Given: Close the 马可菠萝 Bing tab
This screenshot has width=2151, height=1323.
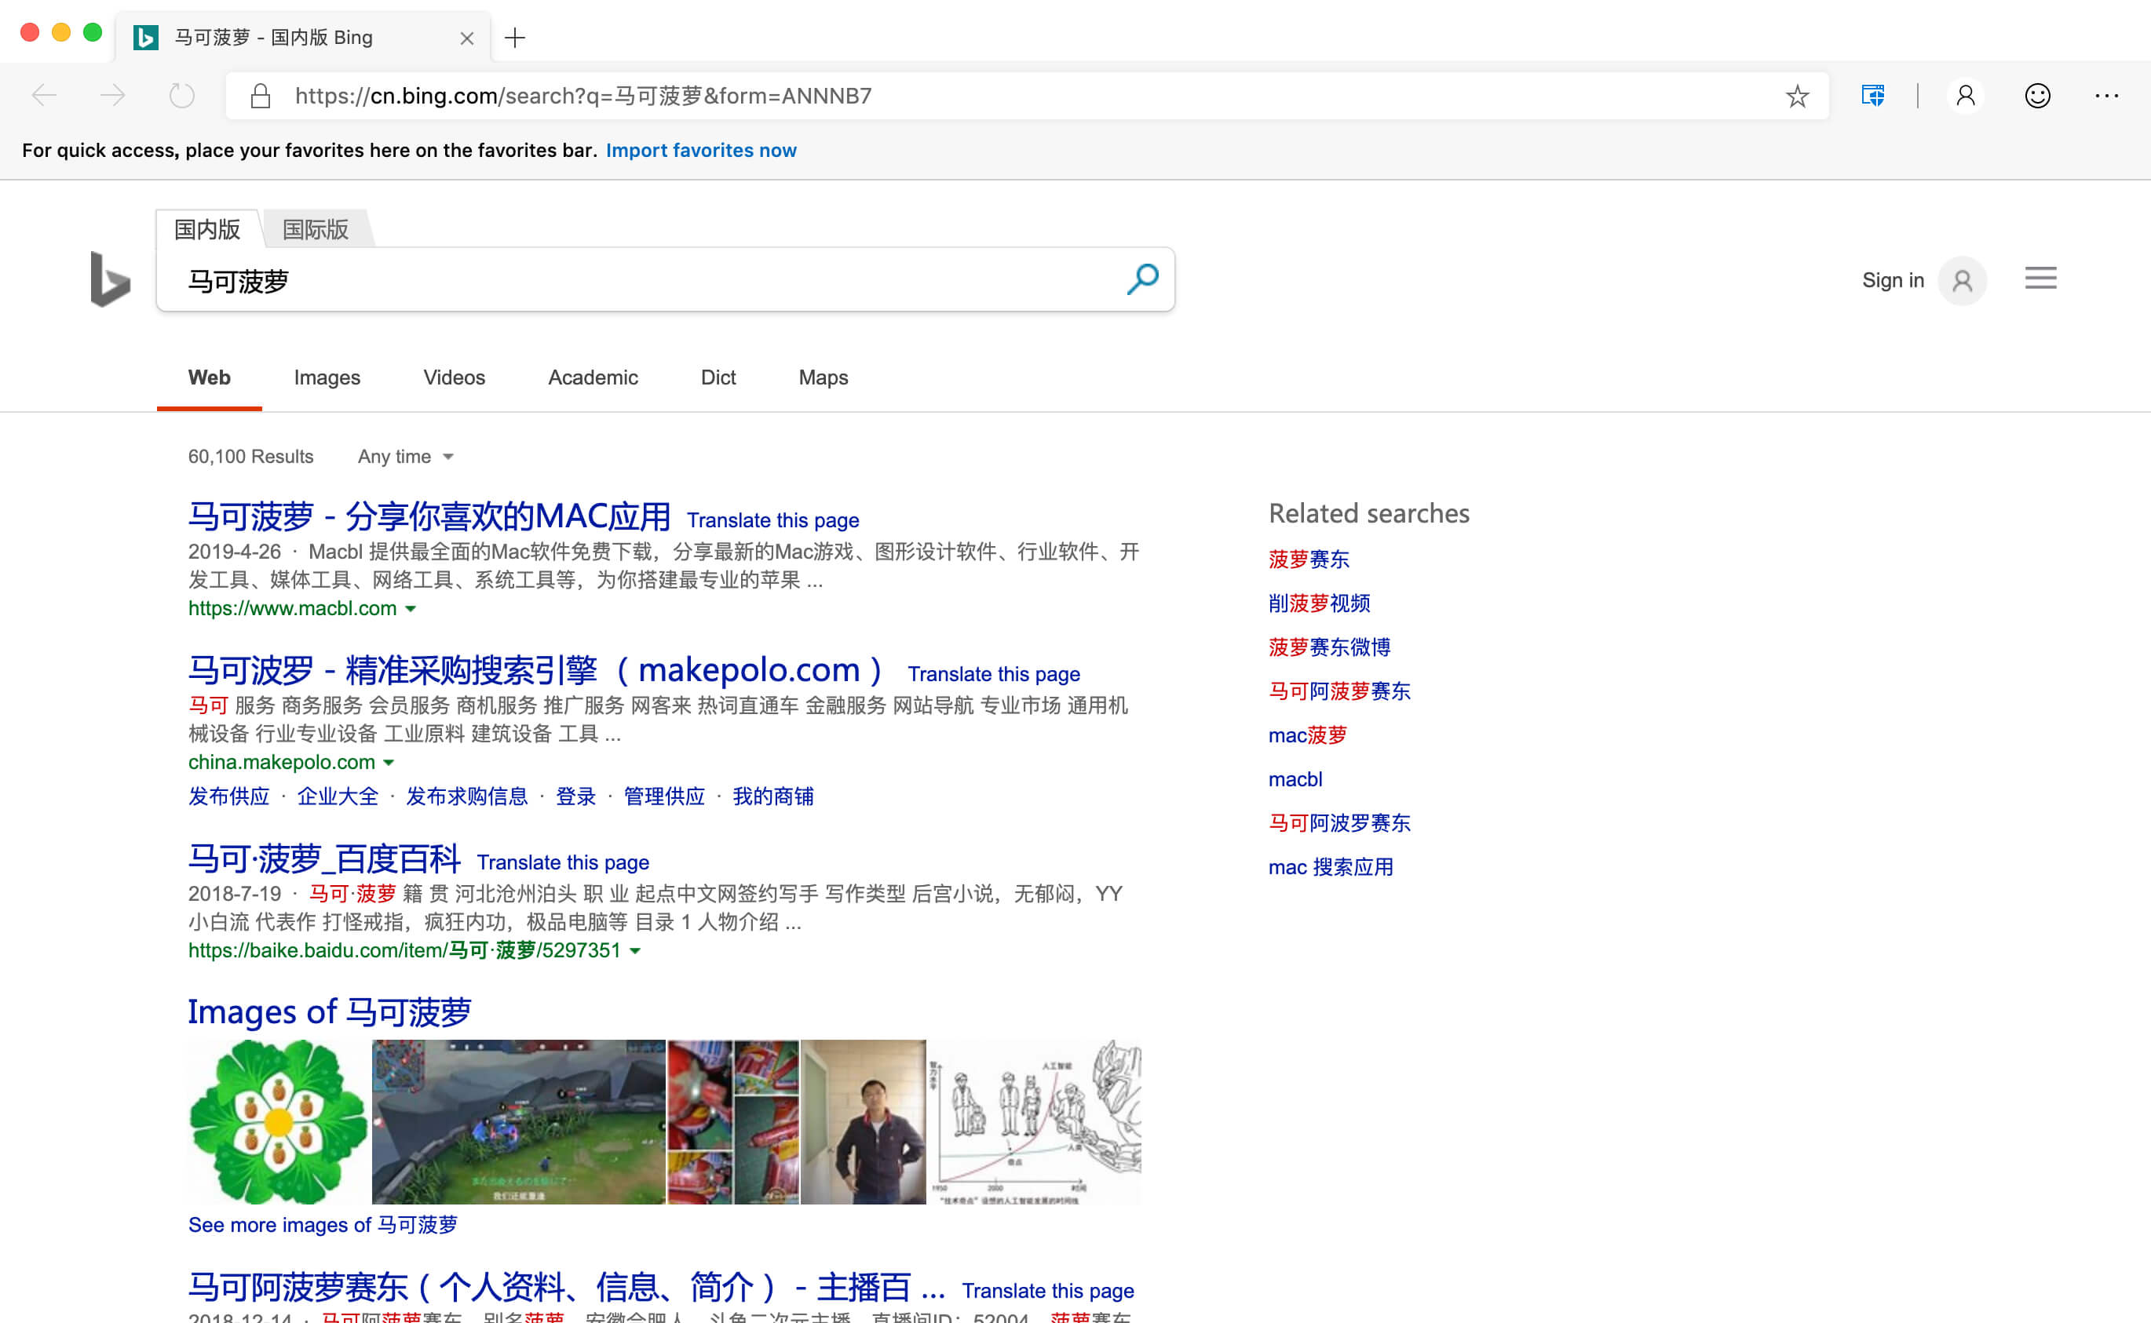Looking at the screenshot, I should [466, 38].
